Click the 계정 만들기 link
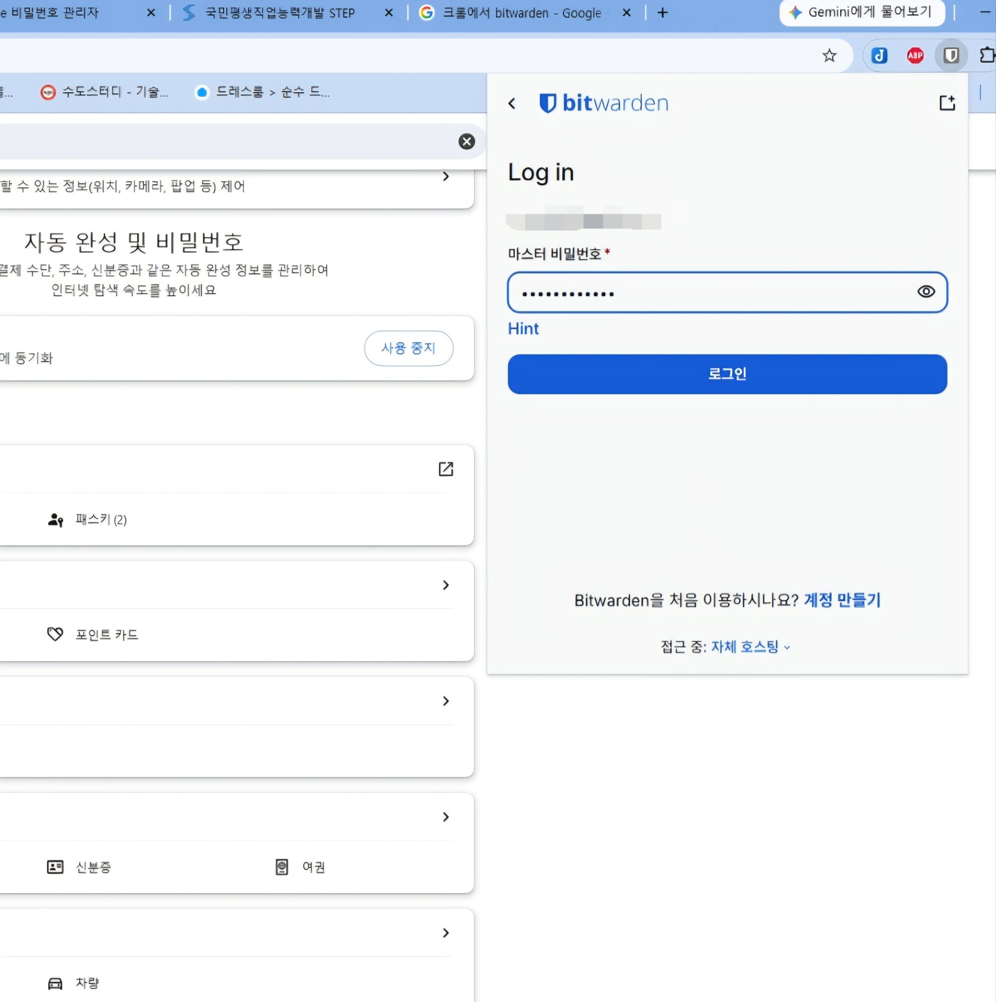This screenshot has width=996, height=1002. tap(842, 600)
